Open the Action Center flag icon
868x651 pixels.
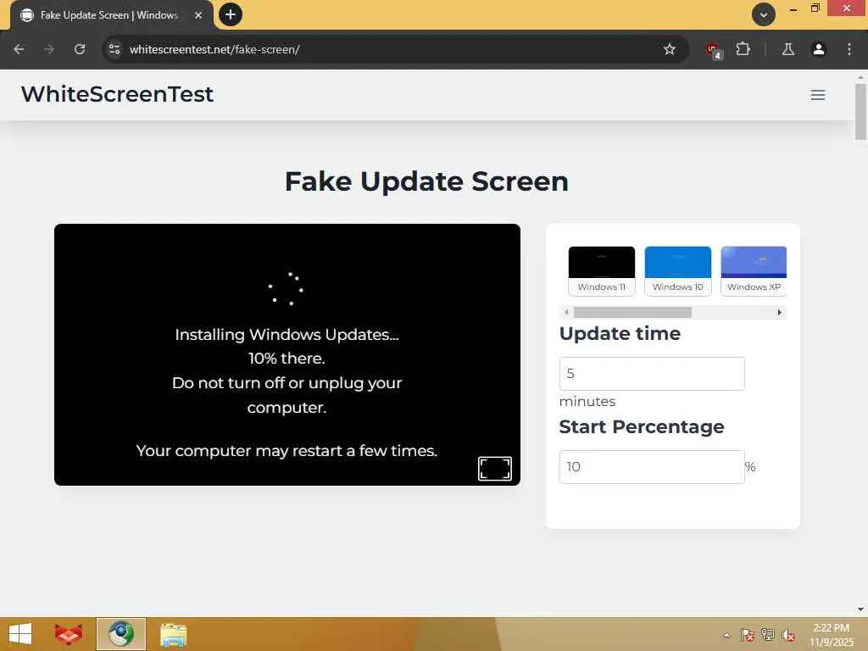748,635
